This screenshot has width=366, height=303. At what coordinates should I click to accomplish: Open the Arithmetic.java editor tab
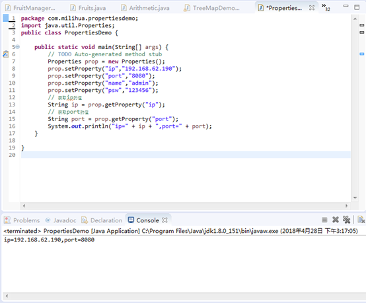coord(145,8)
